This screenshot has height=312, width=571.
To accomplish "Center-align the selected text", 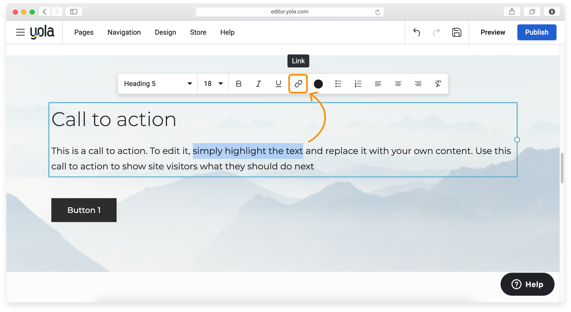I will tap(398, 84).
